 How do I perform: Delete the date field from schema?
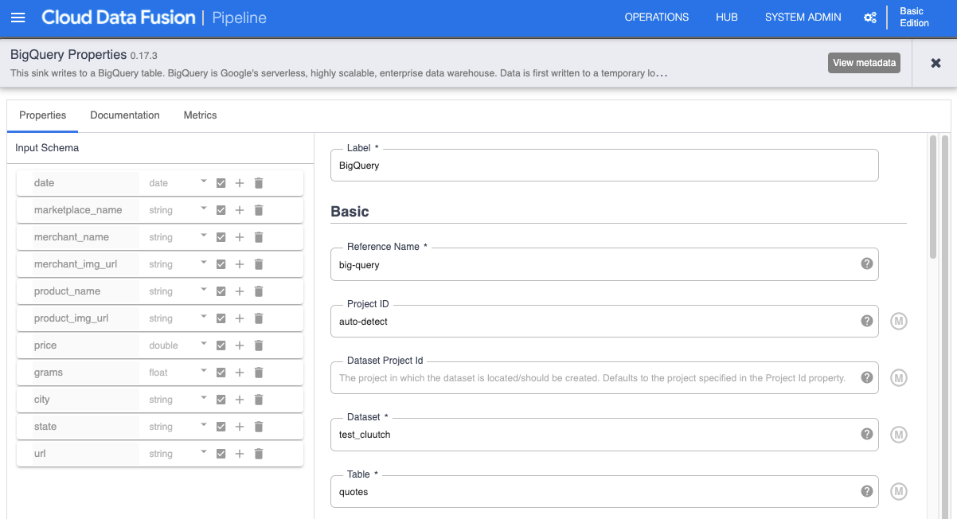pyautogui.click(x=258, y=183)
